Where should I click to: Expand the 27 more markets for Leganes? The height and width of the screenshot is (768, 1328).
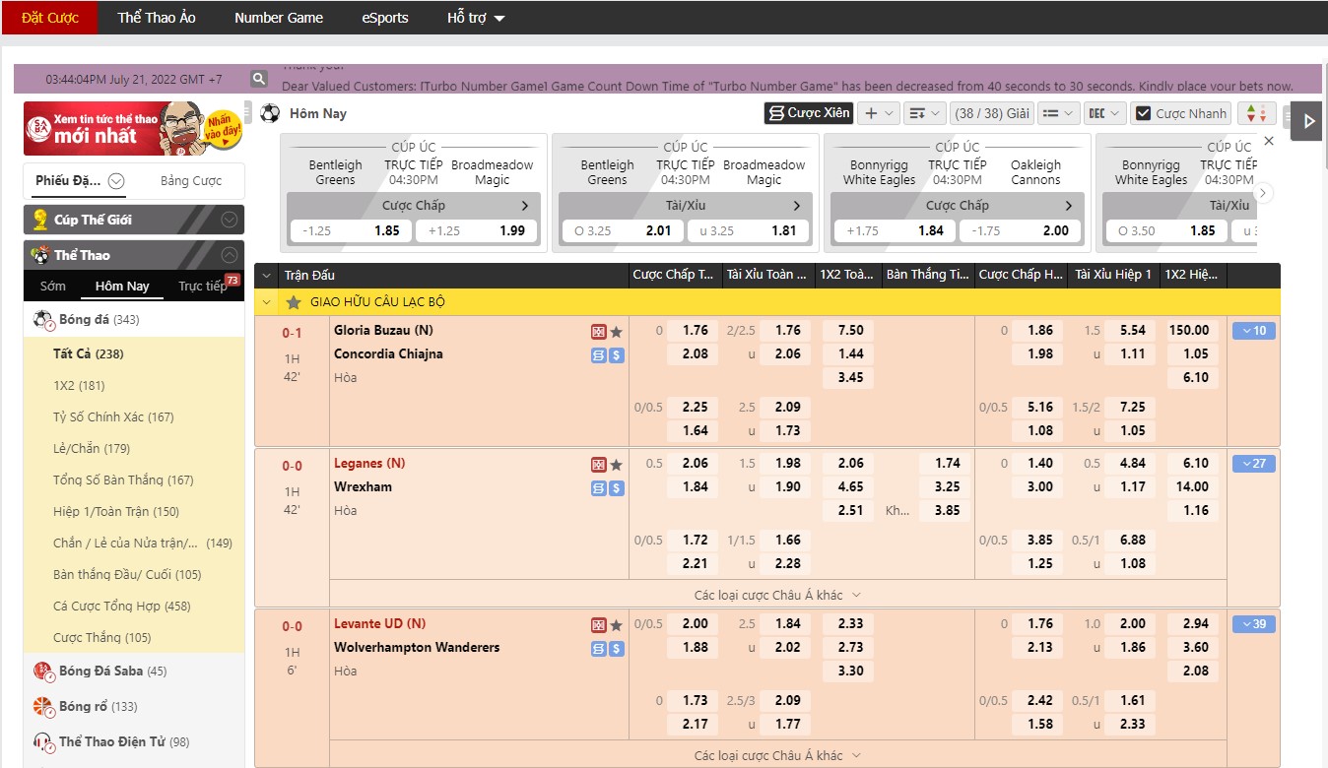(x=1254, y=464)
